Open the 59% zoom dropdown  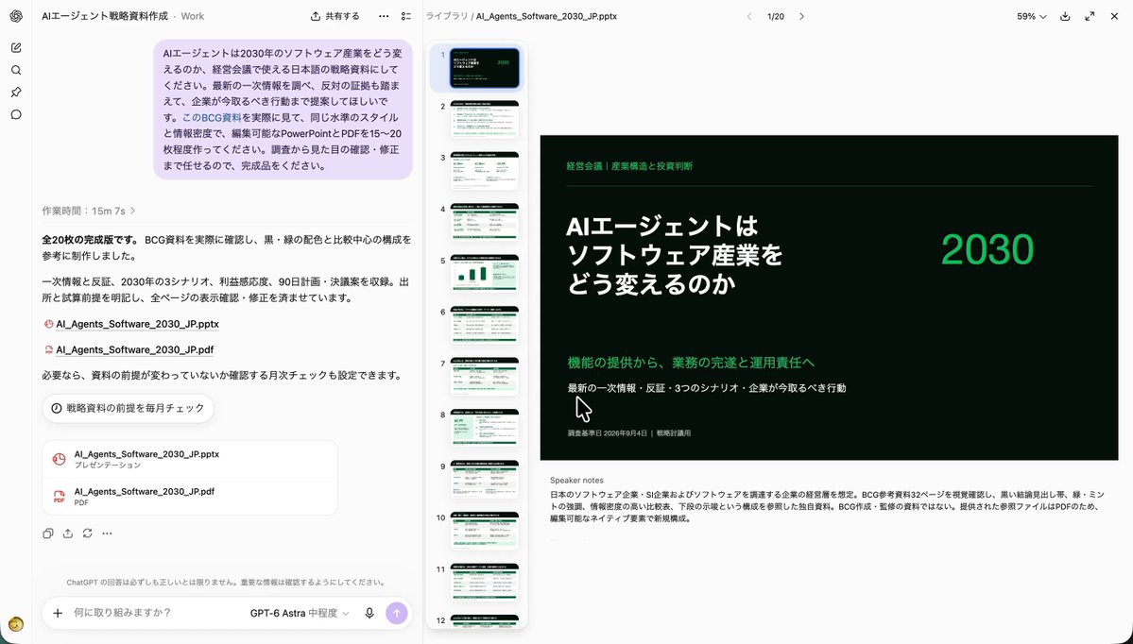click(1031, 16)
